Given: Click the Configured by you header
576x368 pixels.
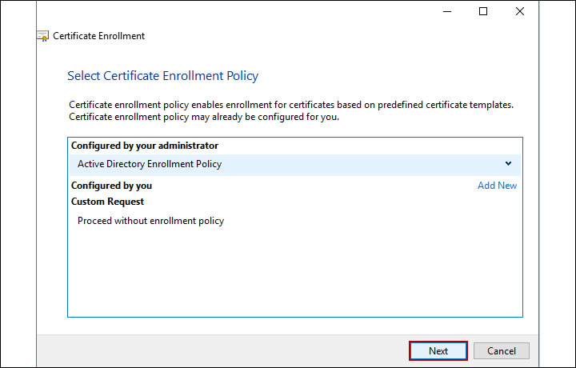Looking at the screenshot, I should [111, 186].
